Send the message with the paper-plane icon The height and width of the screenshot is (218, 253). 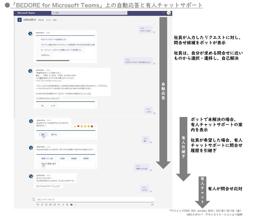[152, 205]
